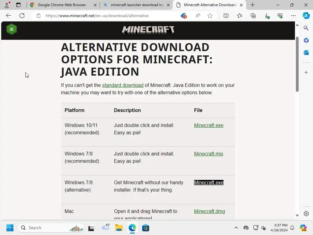Select 'File' column header
The image size is (313, 235).
tap(198, 110)
